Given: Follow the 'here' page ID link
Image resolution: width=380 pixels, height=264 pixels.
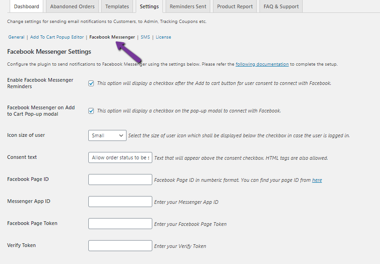Looking at the screenshot, I should click(317, 180).
